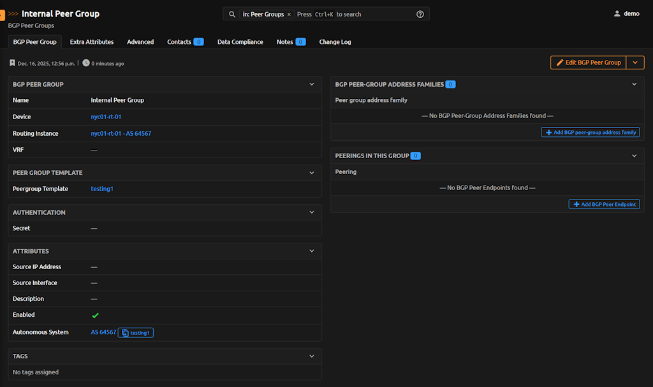Click the clock icon beside last-updated time
This screenshot has height=387, width=653.
pyautogui.click(x=86, y=63)
